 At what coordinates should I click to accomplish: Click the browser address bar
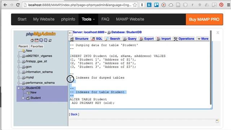point(80,5)
